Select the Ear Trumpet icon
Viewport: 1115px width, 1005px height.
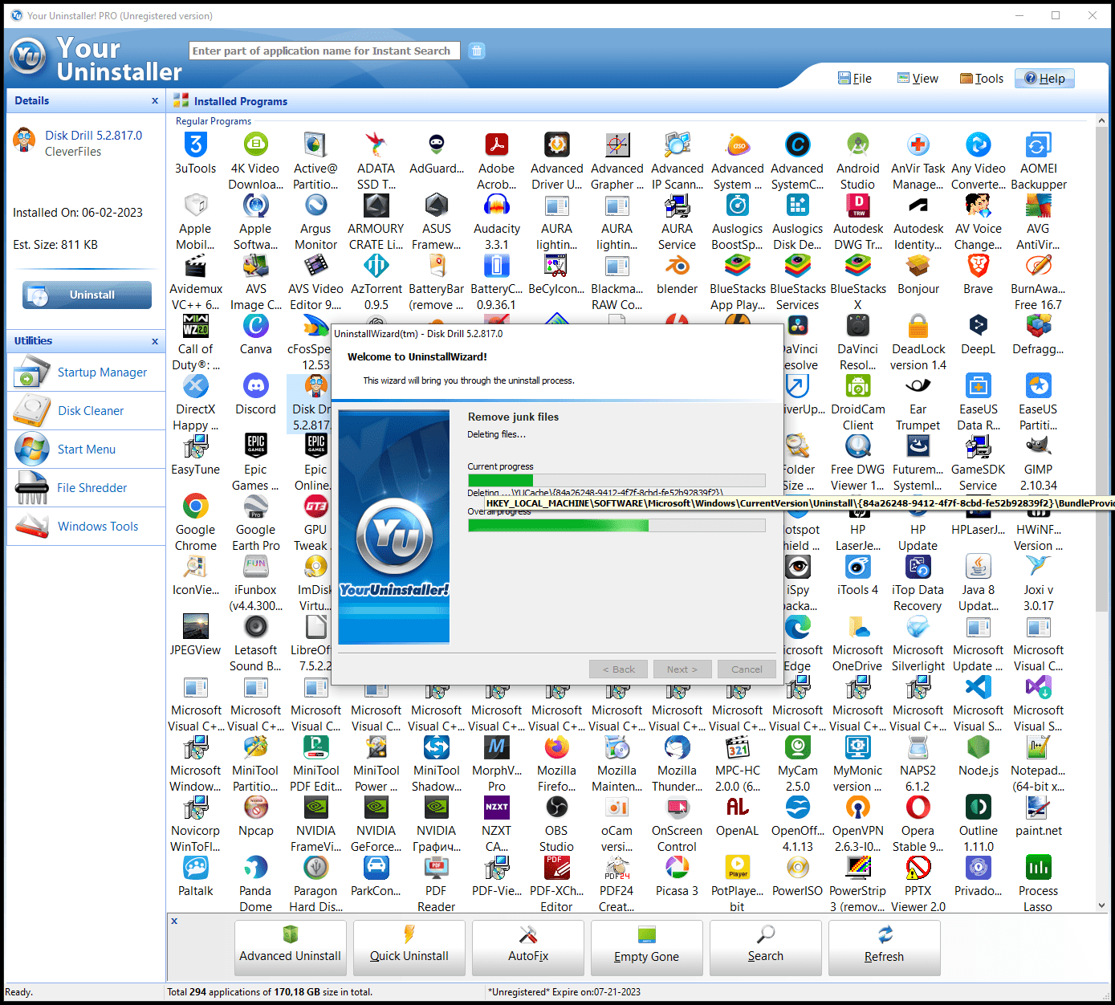(918, 385)
